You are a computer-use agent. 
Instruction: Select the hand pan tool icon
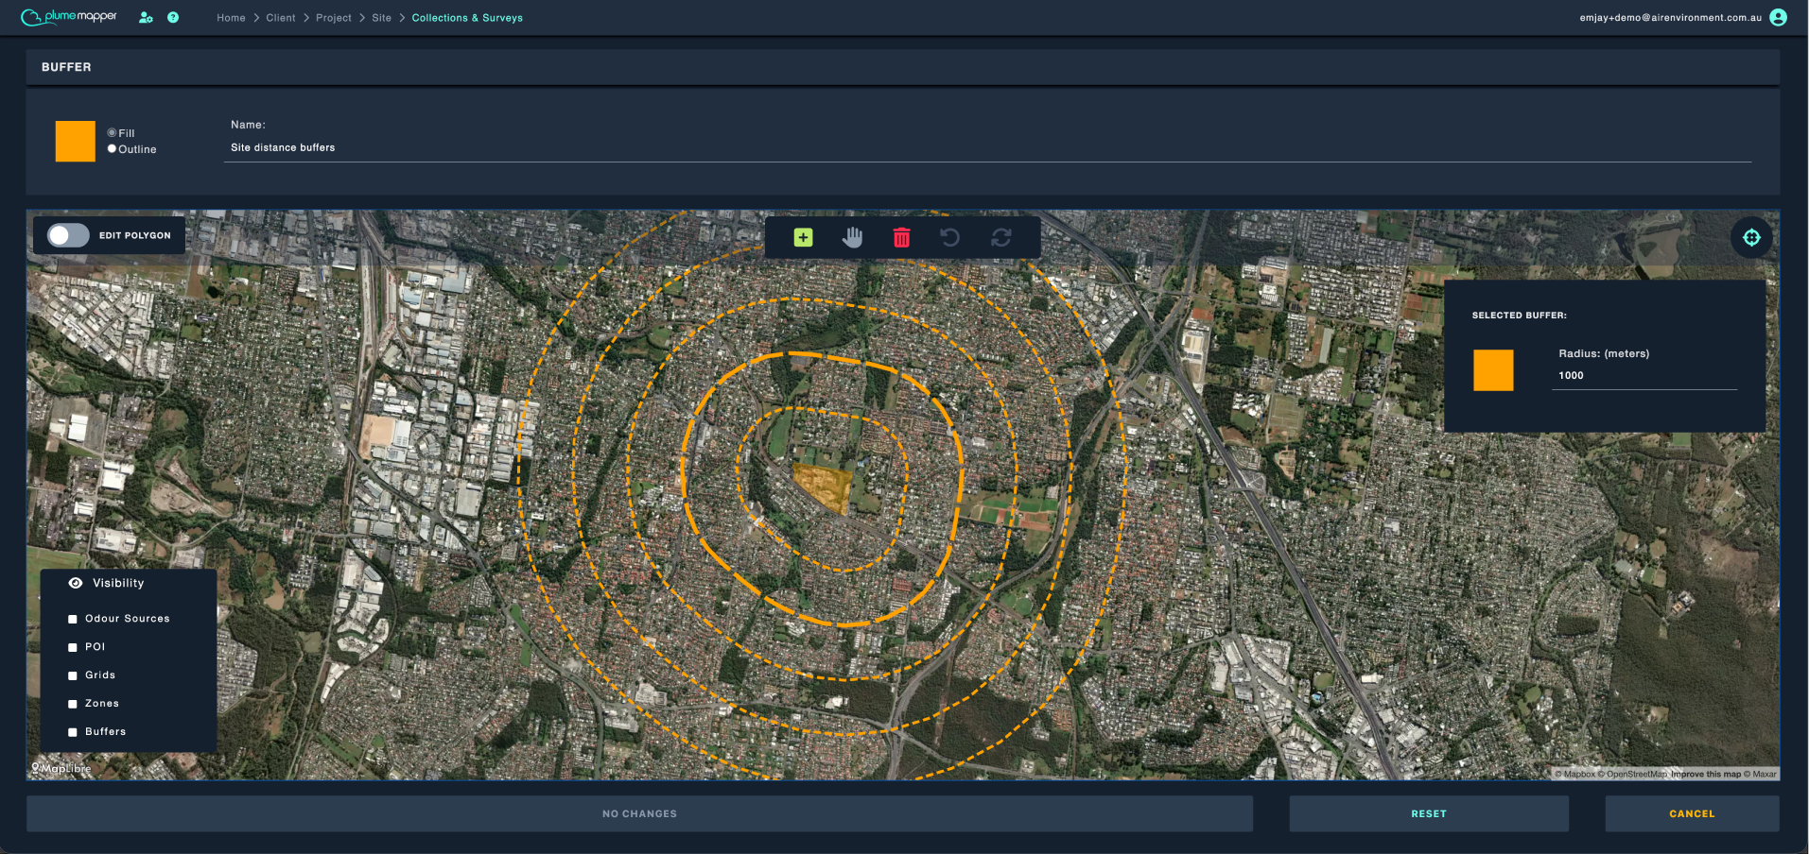pyautogui.click(x=852, y=238)
